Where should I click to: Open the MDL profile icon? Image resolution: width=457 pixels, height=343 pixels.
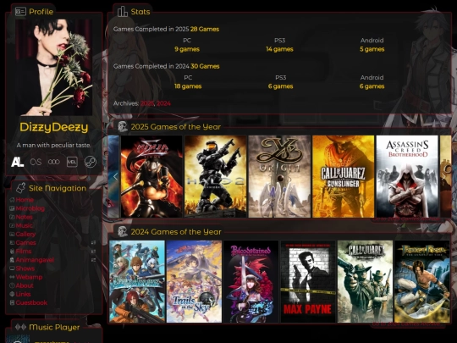(x=72, y=162)
